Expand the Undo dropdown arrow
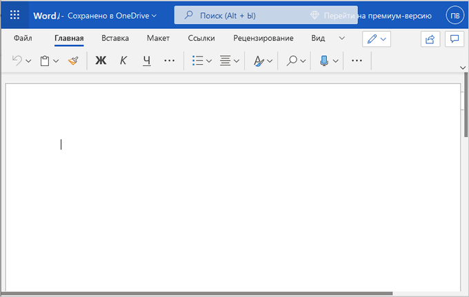This screenshot has height=297, width=469. pyautogui.click(x=28, y=61)
